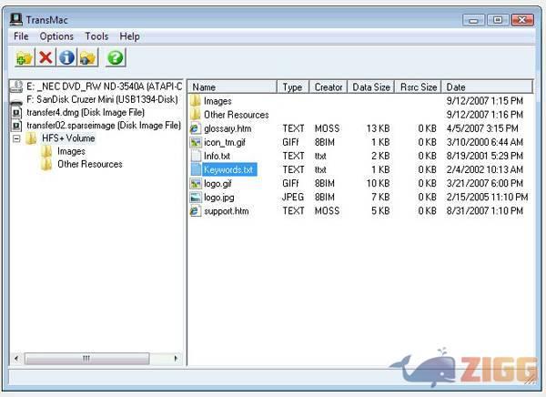Click the TransMac title bar app icon
The image size is (546, 397).
(x=16, y=19)
